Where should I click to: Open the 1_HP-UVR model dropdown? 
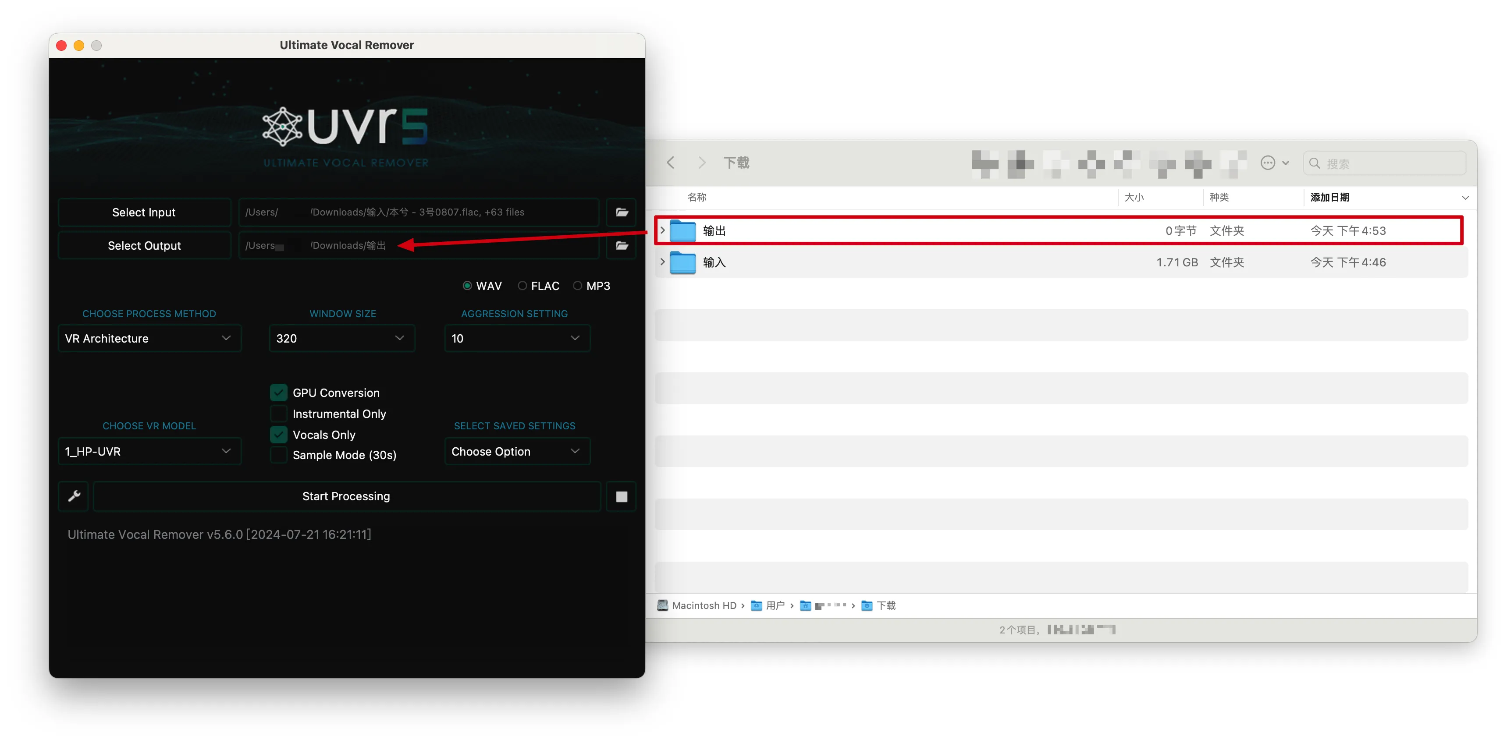point(150,451)
